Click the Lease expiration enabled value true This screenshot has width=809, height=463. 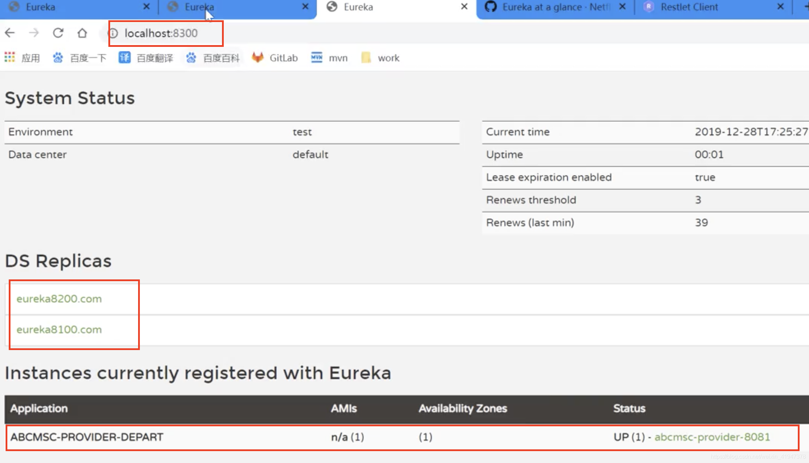pyautogui.click(x=705, y=177)
